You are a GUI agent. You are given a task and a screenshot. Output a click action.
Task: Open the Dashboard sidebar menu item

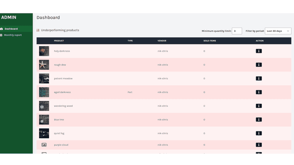click(x=16, y=29)
